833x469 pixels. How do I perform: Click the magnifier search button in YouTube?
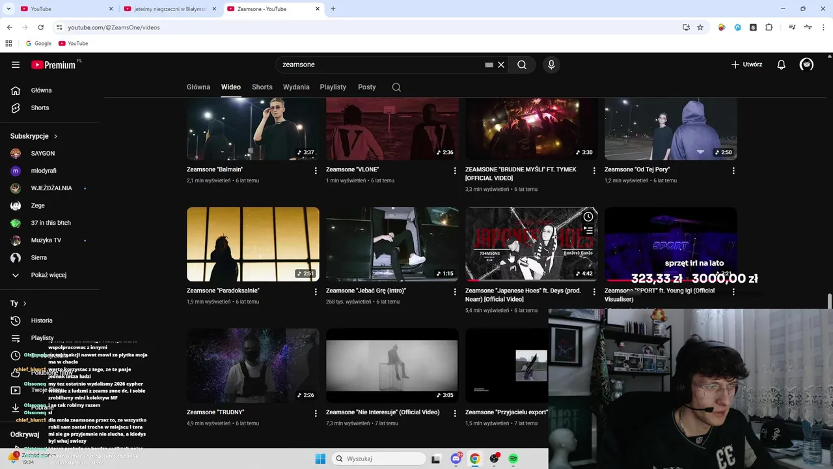click(522, 64)
